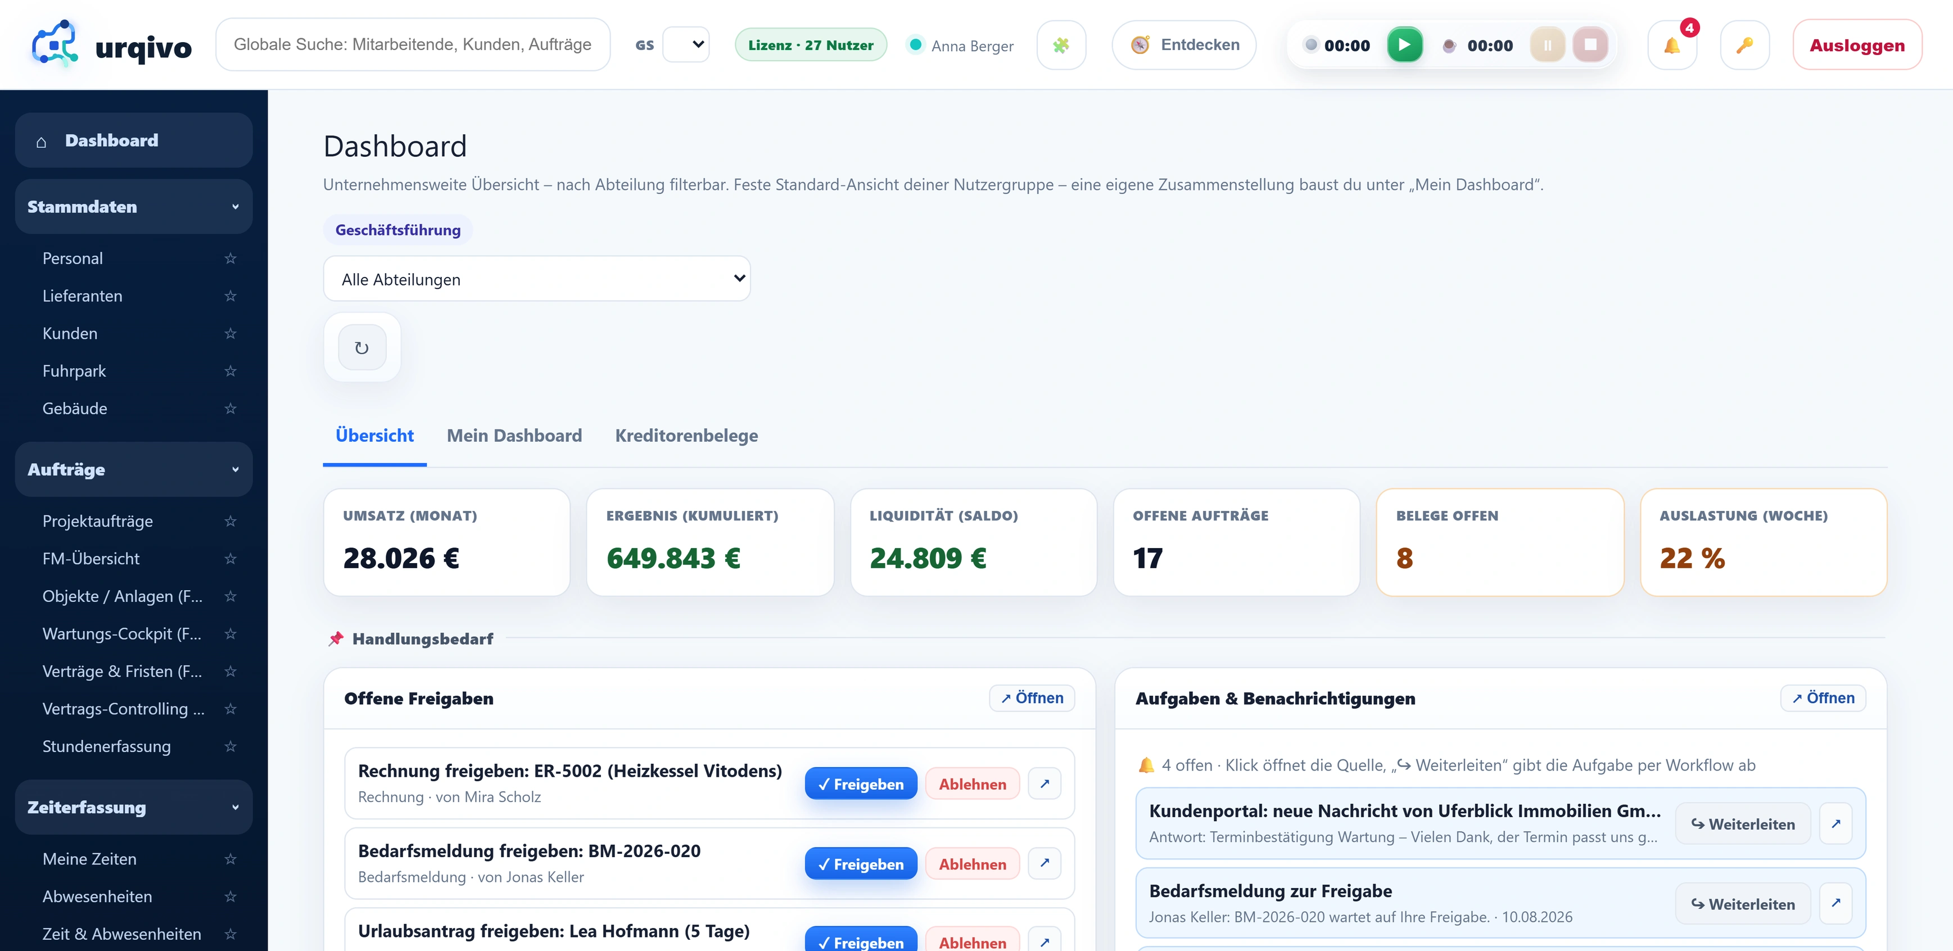Open Kunden in the sidebar
The width and height of the screenshot is (1953, 951).
click(x=70, y=333)
